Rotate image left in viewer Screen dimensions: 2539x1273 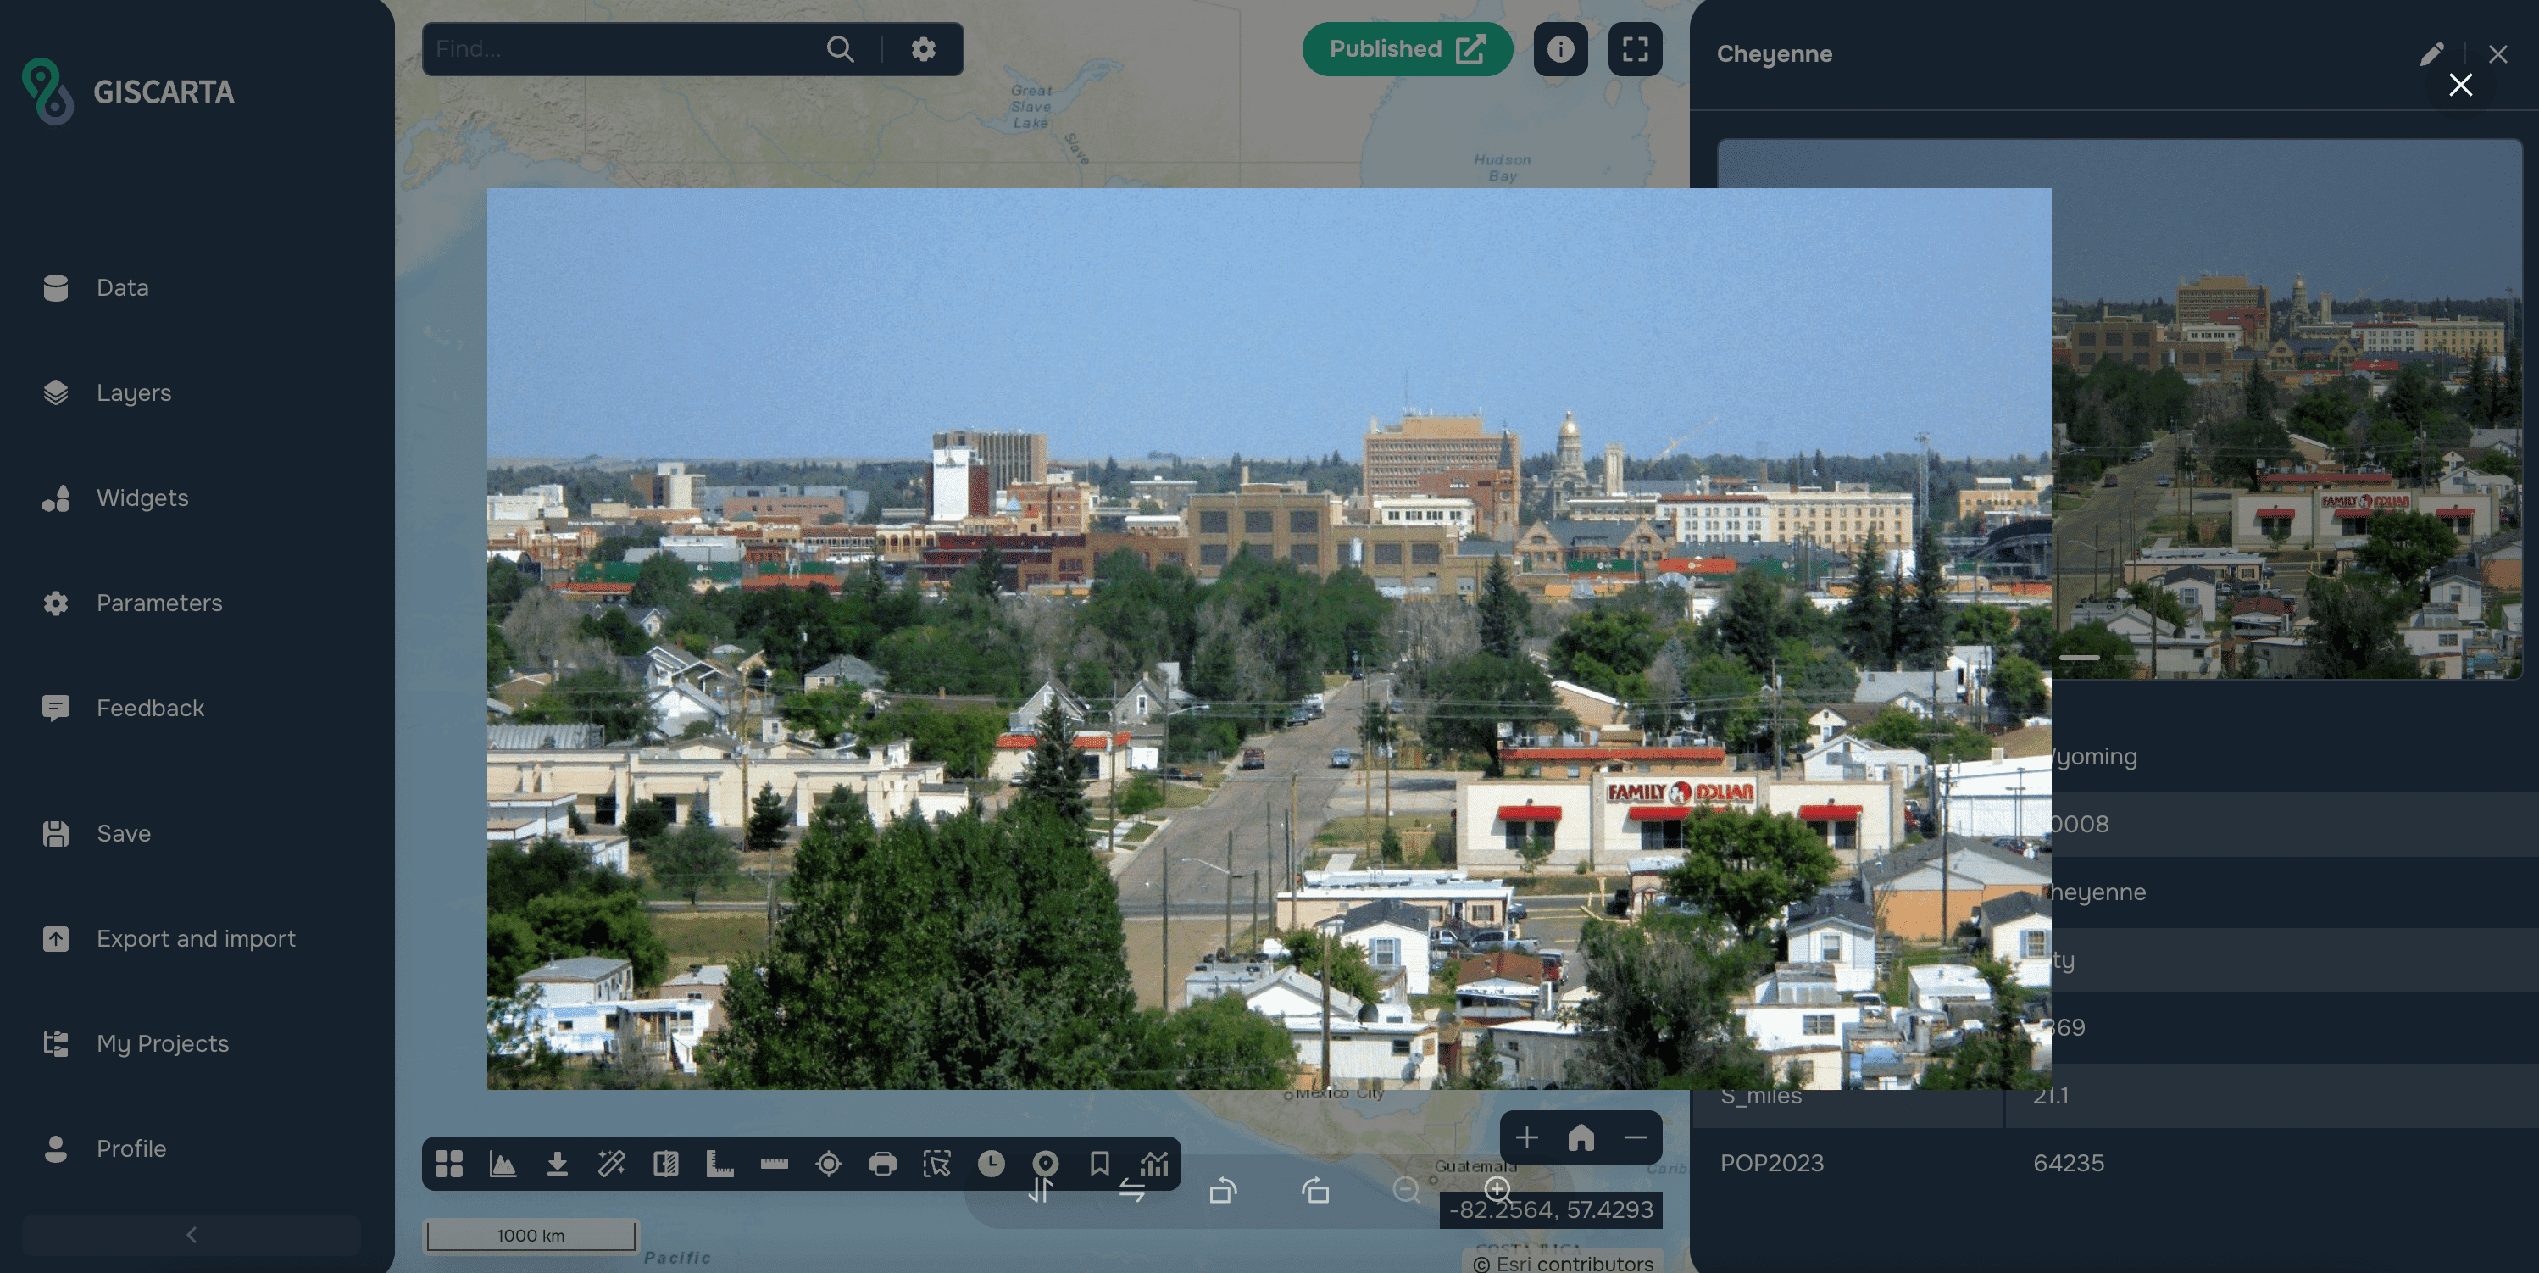[1222, 1191]
